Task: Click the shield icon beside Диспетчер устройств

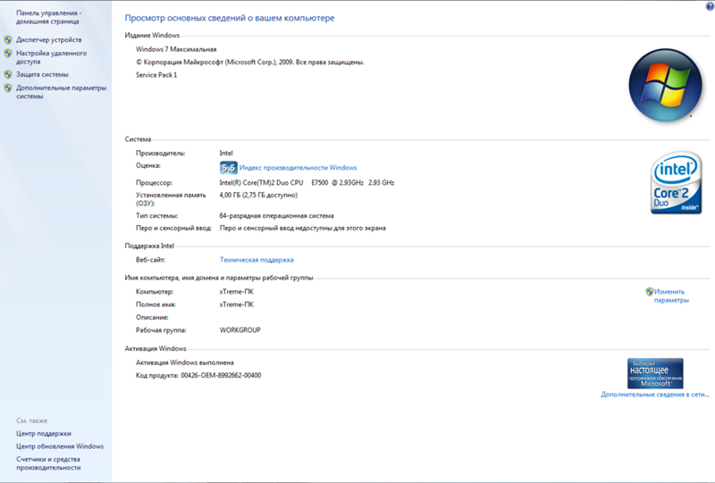Action: (x=8, y=39)
